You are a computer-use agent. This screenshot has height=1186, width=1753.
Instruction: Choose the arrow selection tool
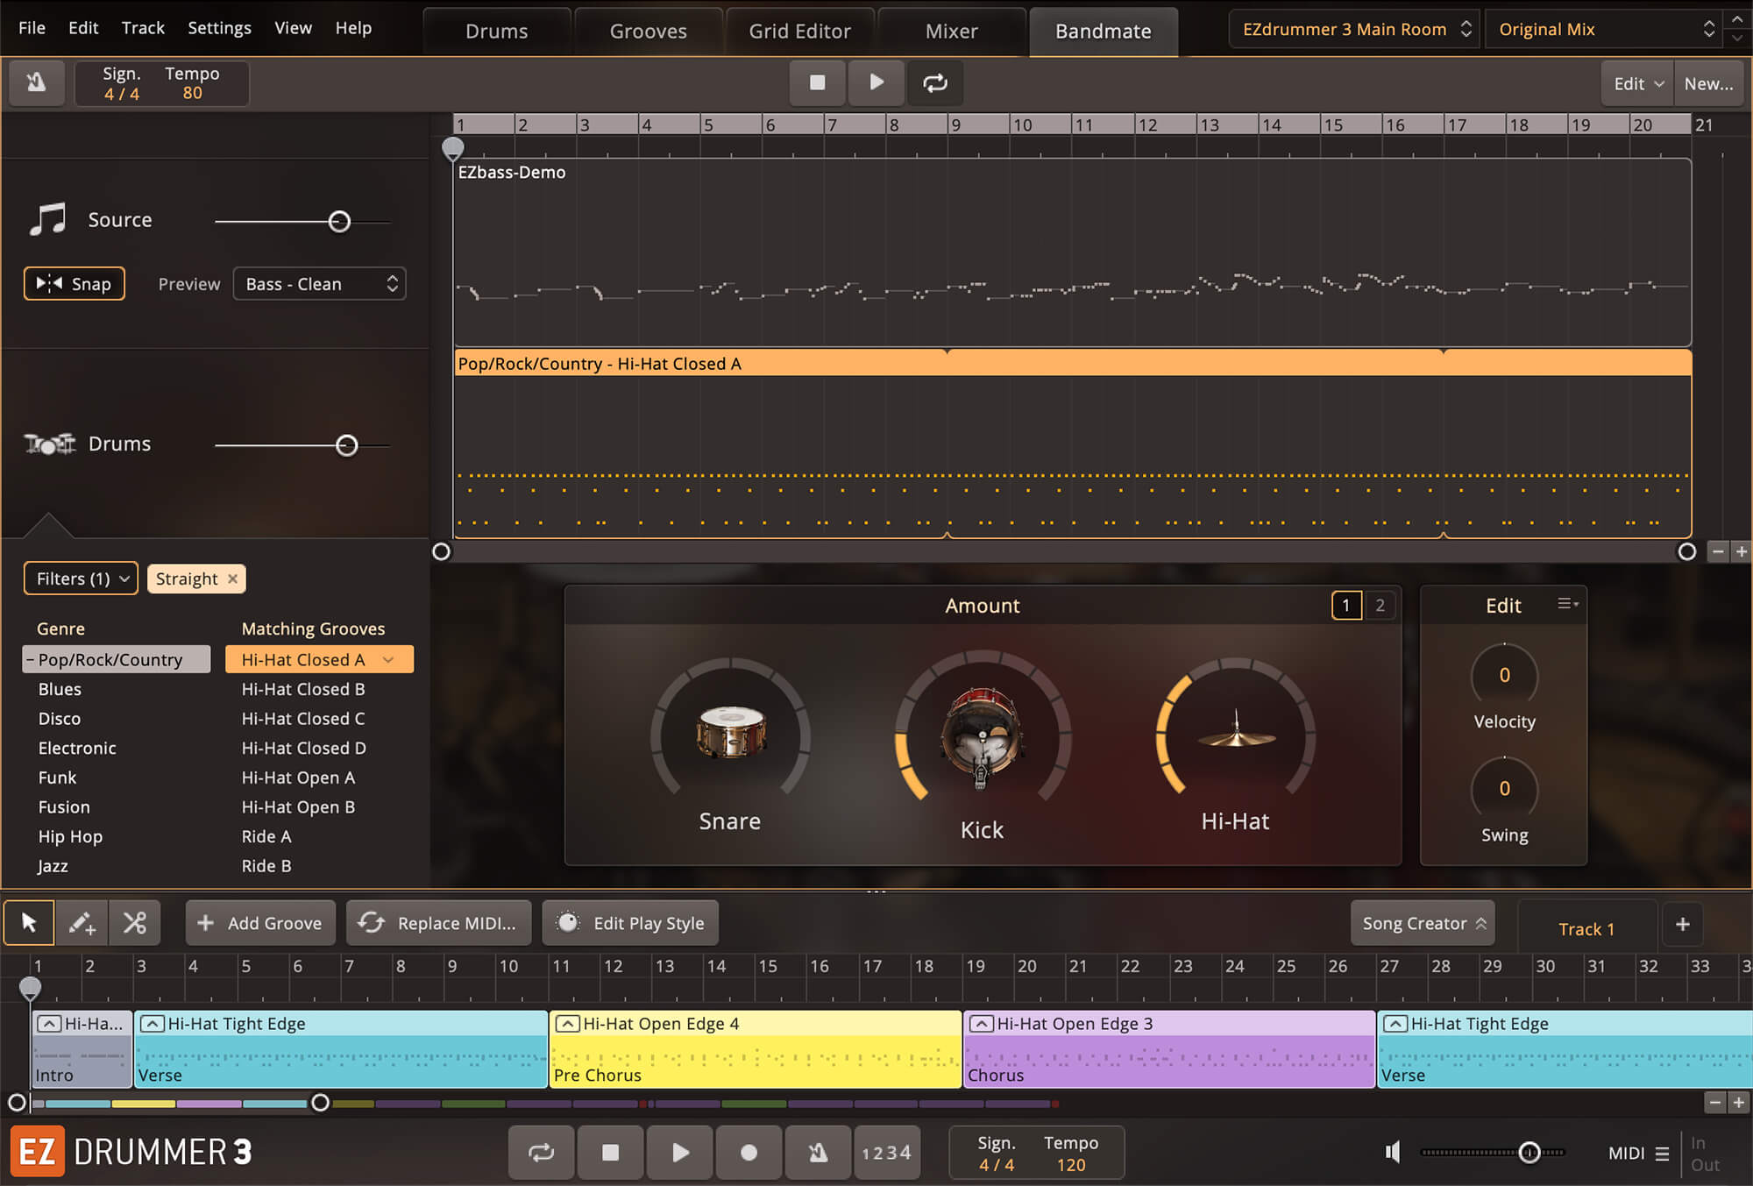[29, 923]
